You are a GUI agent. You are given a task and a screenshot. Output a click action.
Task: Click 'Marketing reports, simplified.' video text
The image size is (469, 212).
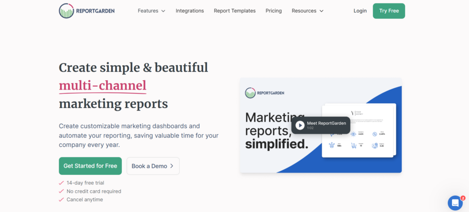[x=277, y=131]
